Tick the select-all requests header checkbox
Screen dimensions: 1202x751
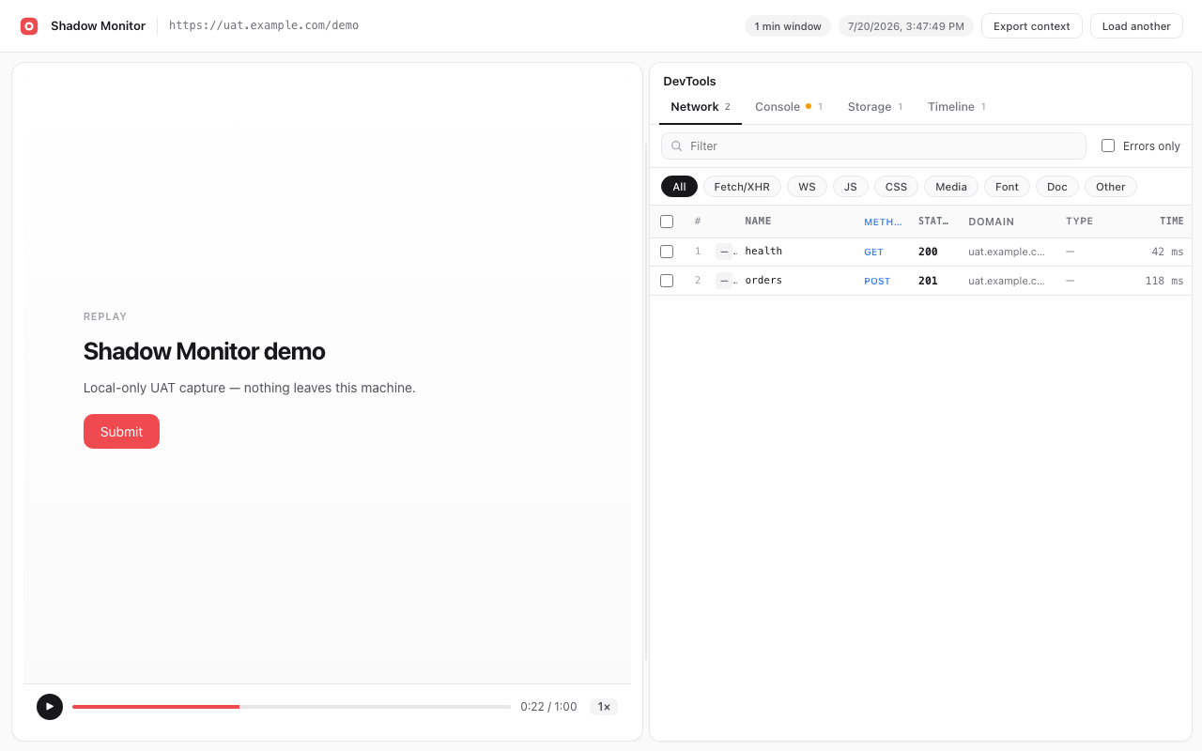667,222
